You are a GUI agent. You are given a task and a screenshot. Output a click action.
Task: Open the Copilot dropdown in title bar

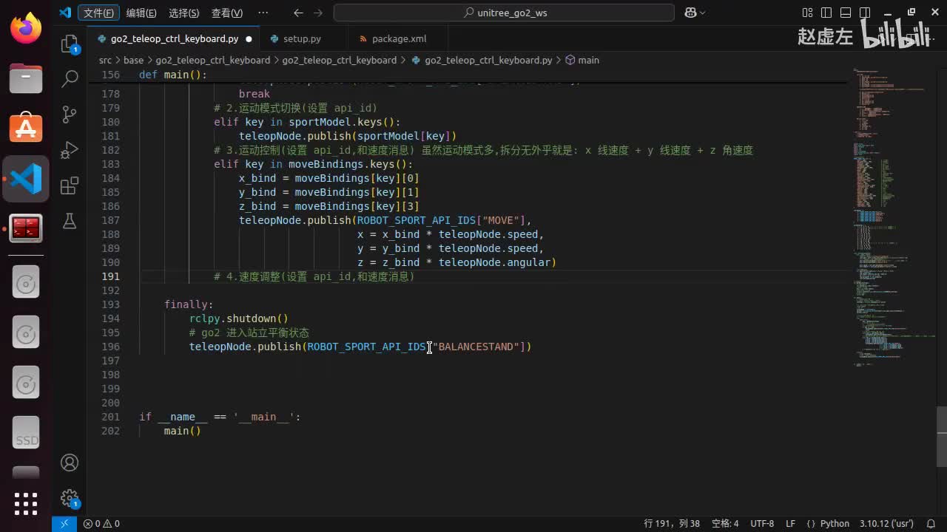click(x=695, y=13)
